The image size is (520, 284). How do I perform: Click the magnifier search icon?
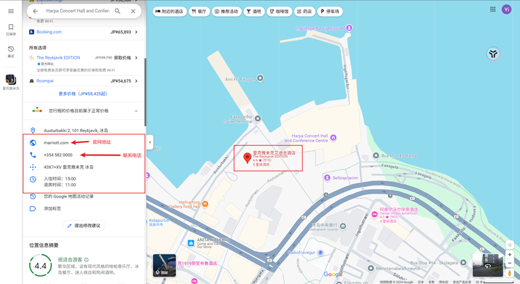tap(117, 11)
